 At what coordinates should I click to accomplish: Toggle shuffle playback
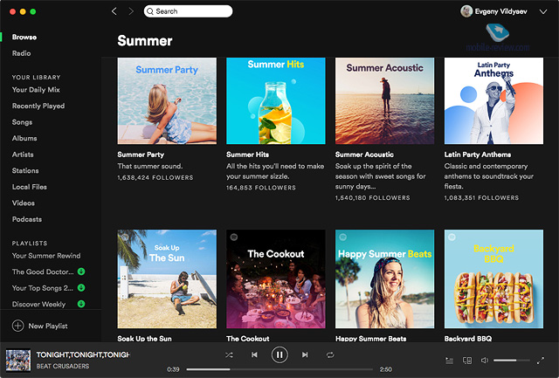(x=229, y=354)
